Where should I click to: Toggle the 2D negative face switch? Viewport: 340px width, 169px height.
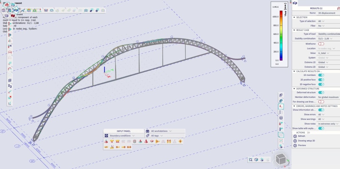[321, 84]
